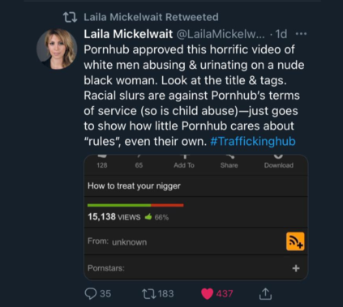The height and width of the screenshot is (307, 343).
Task: Click the green and red rating bar
Action: click(135, 205)
